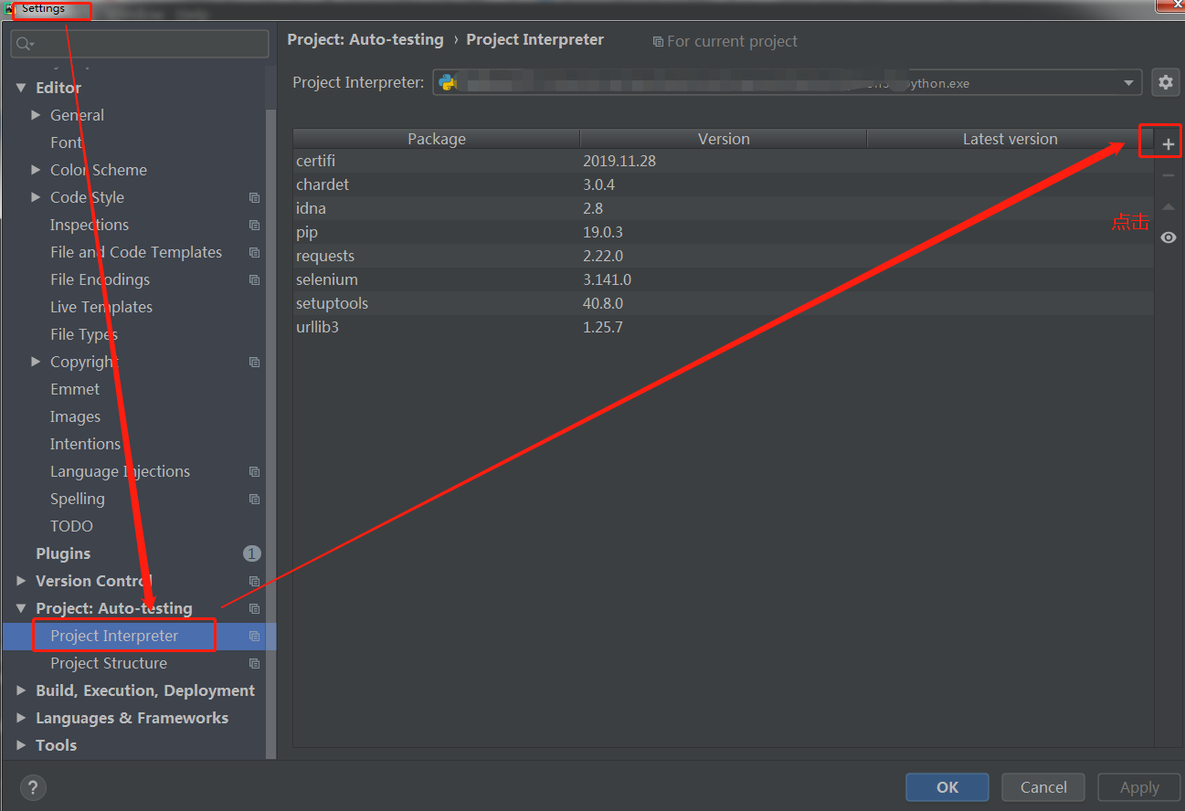Toggle the show early releases eye icon
1185x811 pixels.
point(1168,237)
